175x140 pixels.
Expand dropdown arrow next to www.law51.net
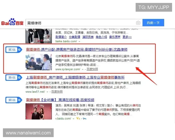tap(47, 92)
